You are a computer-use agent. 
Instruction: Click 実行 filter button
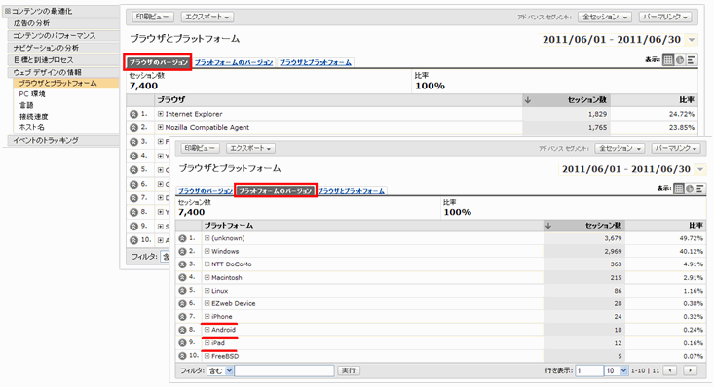349,370
